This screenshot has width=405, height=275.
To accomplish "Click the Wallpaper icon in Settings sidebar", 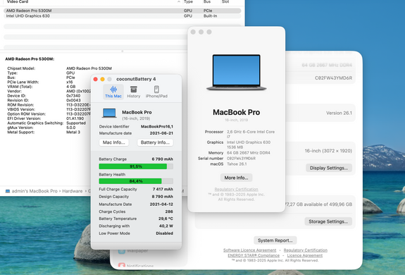I will coord(122,251).
